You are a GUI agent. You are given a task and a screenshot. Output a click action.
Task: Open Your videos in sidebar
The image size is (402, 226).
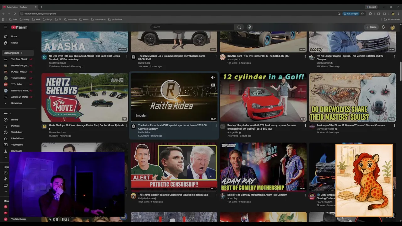click(18, 145)
